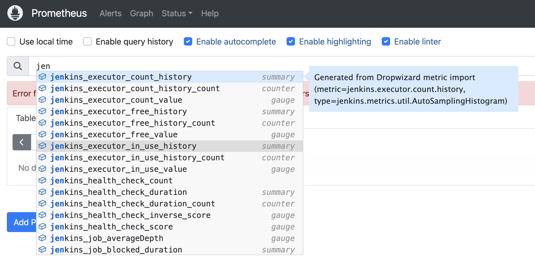Viewport: 535px width, 275px height.
Task: Click cube icon beside jenkins_executor_free_history_count
Action: (x=42, y=123)
